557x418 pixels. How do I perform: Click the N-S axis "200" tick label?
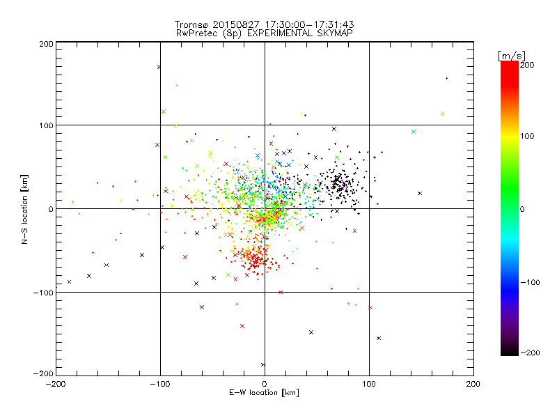46,44
